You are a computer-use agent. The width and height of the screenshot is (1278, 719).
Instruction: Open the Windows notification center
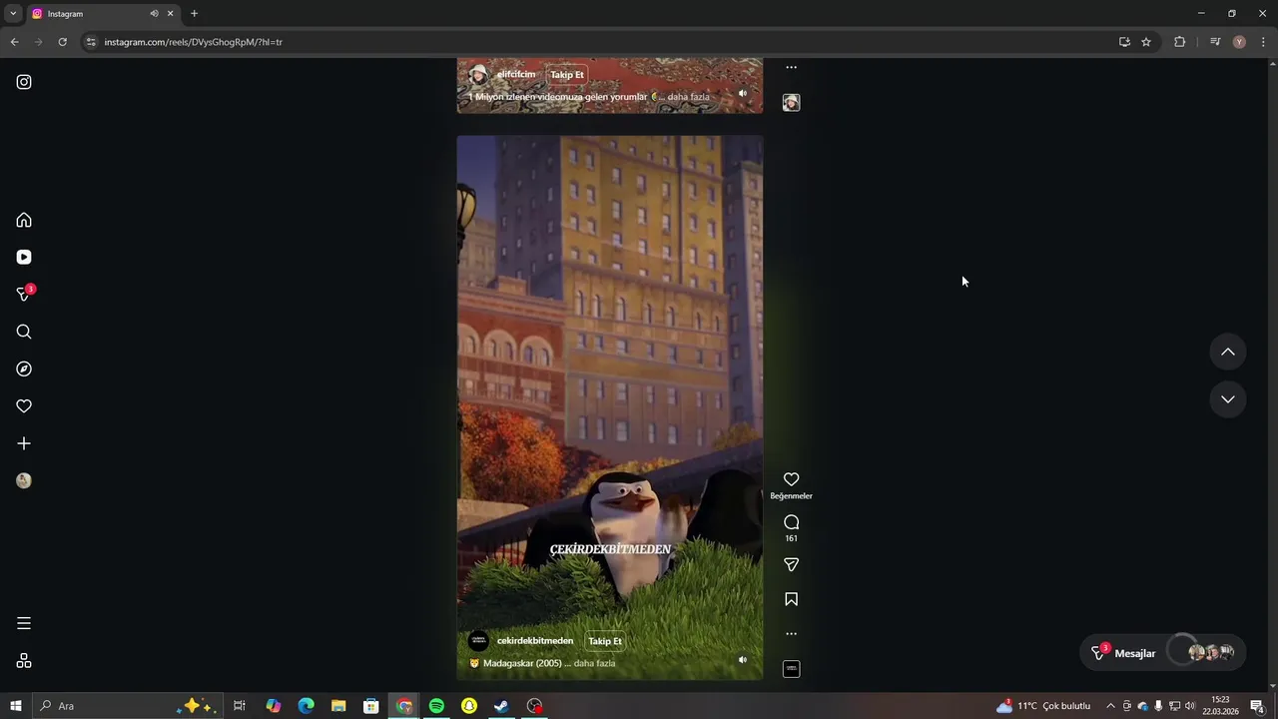tap(1257, 706)
